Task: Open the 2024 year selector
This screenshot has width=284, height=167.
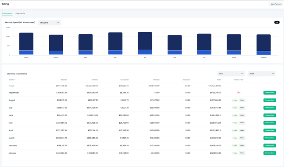Action: [x=261, y=74]
